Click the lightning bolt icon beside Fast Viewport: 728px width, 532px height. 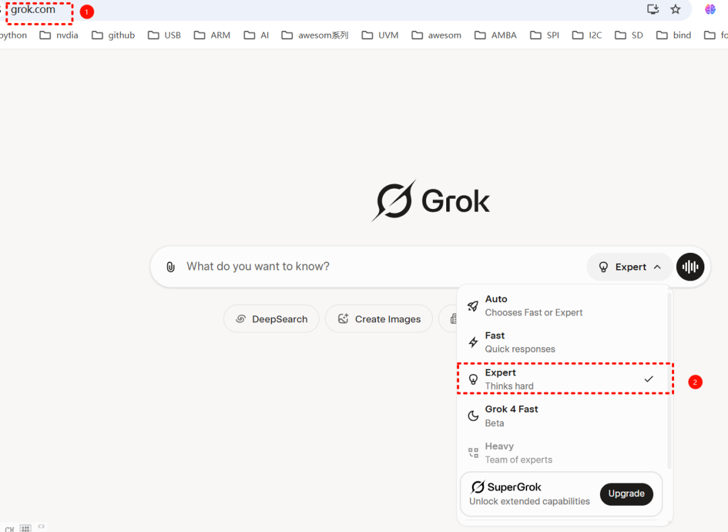(473, 342)
